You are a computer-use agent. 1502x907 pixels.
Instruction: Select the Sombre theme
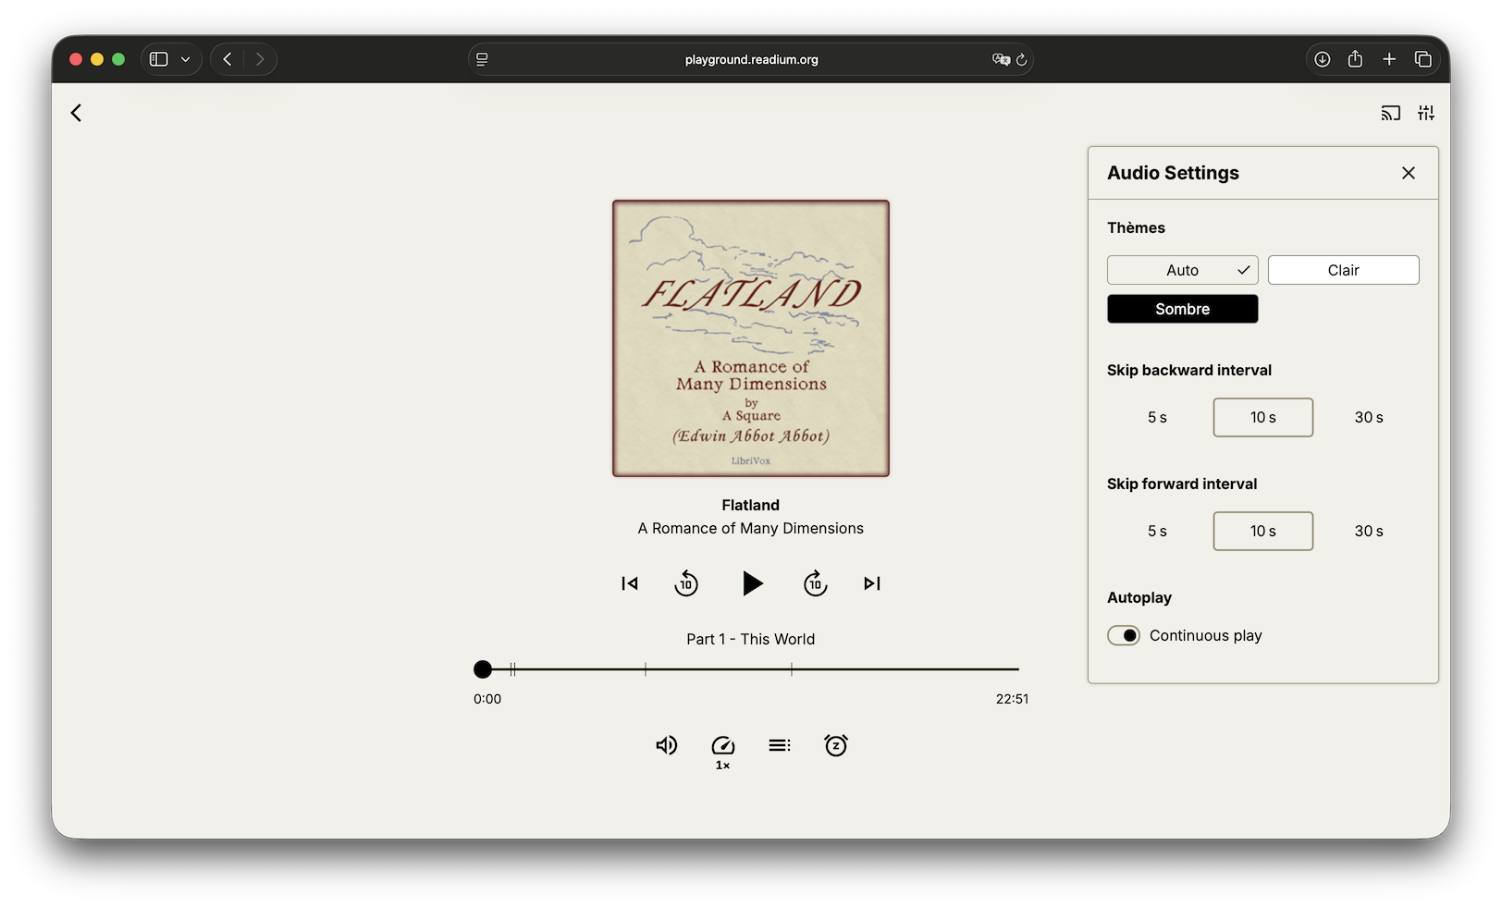pyautogui.click(x=1182, y=308)
